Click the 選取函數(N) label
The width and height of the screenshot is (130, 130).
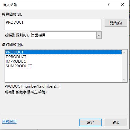[x=13, y=45]
